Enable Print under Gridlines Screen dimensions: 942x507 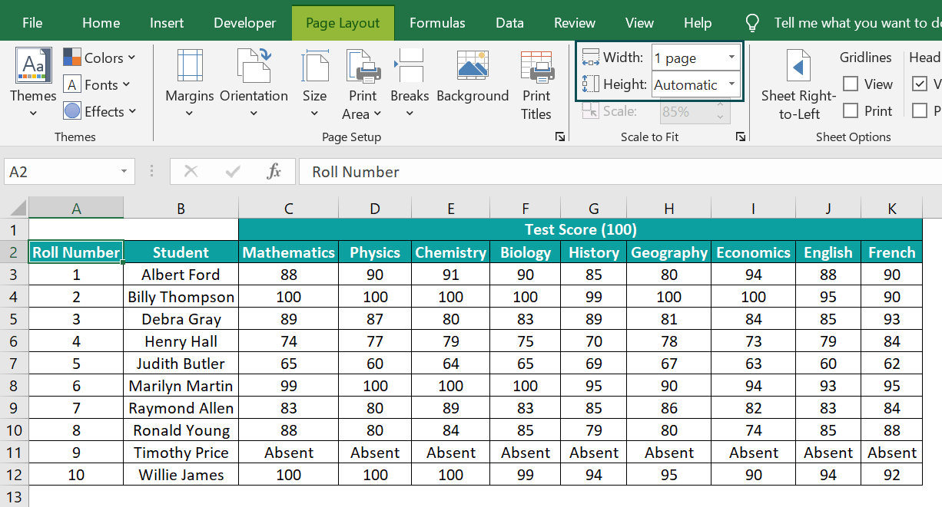point(851,110)
